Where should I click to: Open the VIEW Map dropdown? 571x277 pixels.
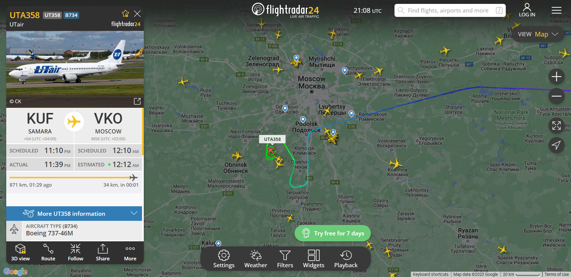point(538,34)
